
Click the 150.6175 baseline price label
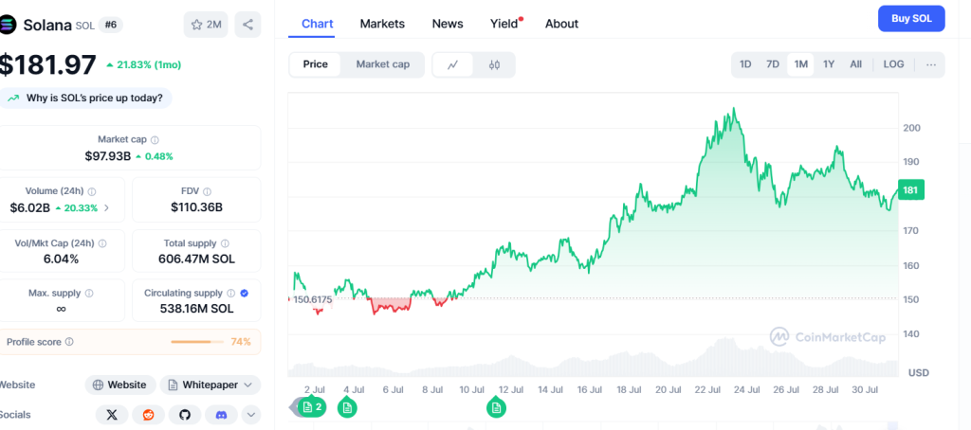click(x=313, y=299)
